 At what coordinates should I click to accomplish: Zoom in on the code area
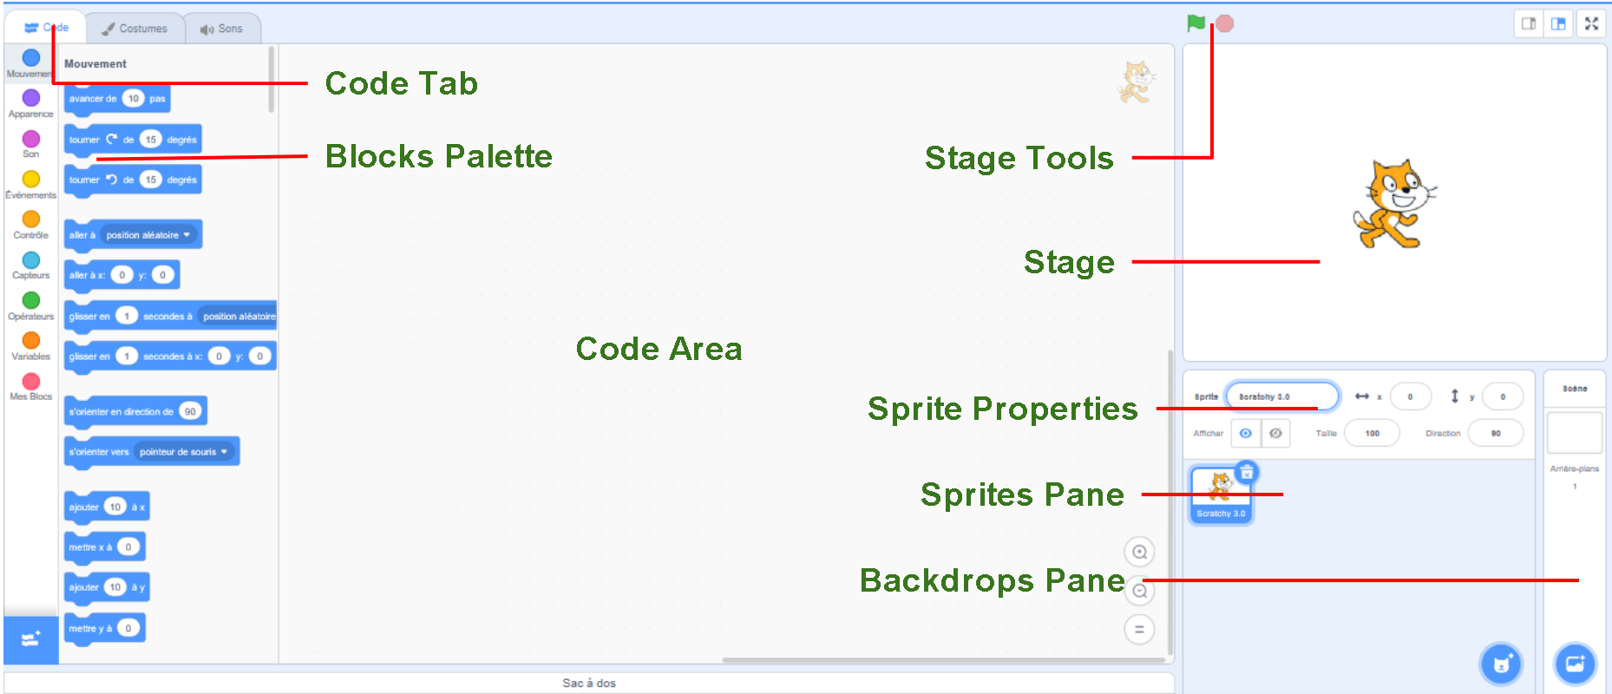pyautogui.click(x=1139, y=552)
